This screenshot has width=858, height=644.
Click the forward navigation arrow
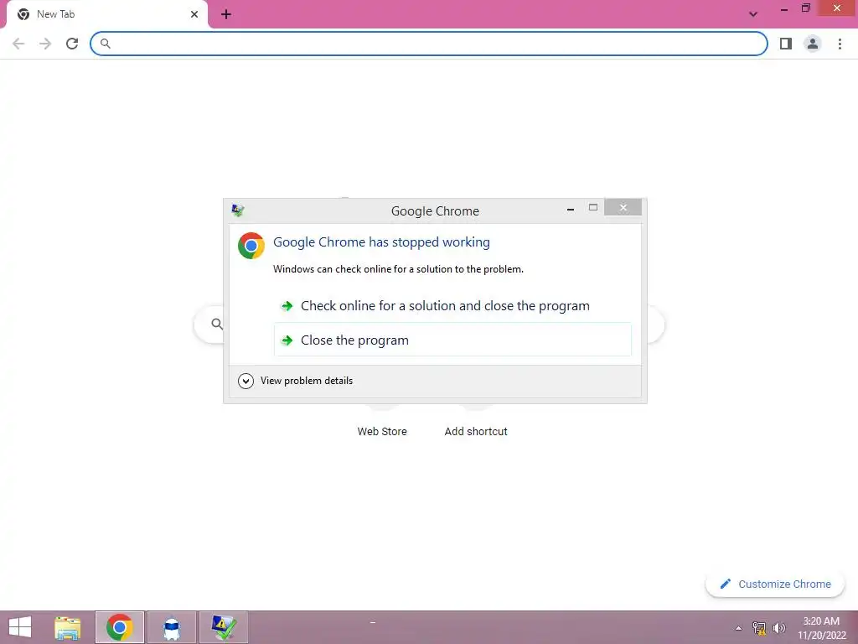click(x=45, y=44)
